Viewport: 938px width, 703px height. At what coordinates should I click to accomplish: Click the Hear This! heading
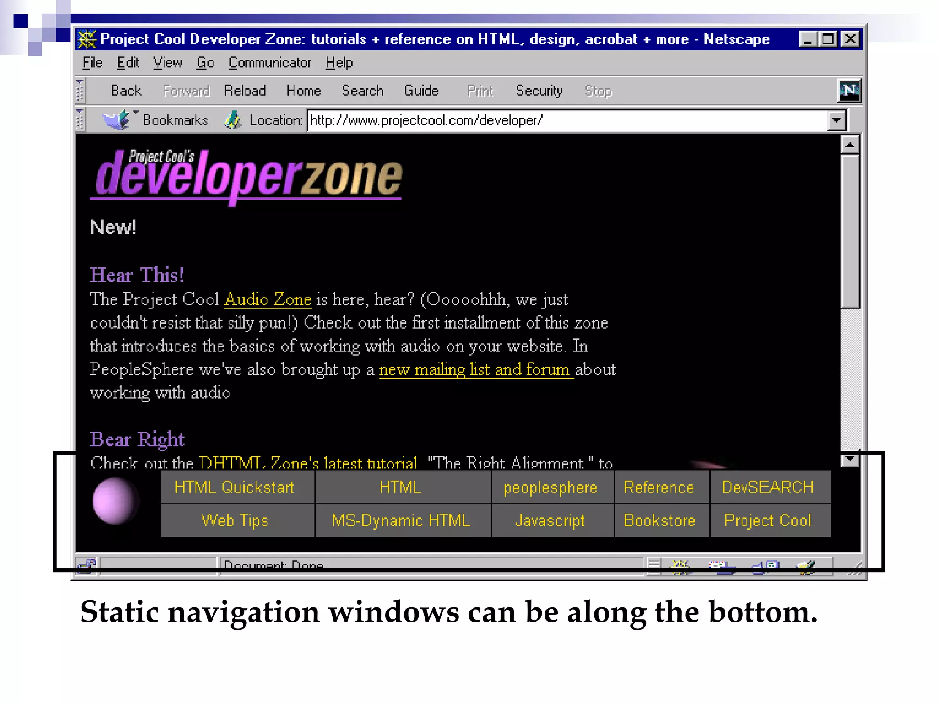point(137,275)
